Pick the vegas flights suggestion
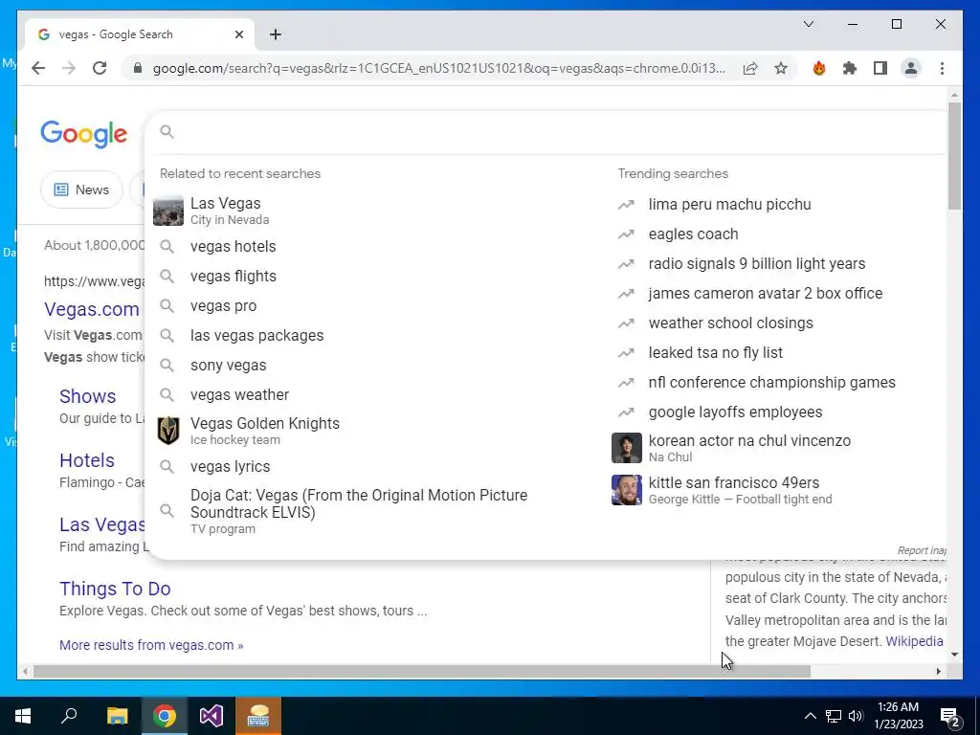980x735 pixels. click(x=374, y=276)
